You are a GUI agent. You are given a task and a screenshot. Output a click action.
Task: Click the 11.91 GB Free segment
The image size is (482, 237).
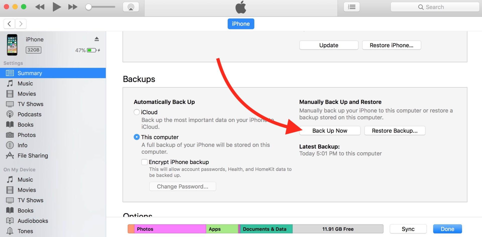pyautogui.click(x=338, y=229)
